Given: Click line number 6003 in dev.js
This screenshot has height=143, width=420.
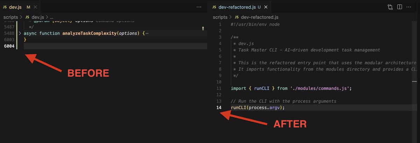Looking at the screenshot, I should pos(9,40).
